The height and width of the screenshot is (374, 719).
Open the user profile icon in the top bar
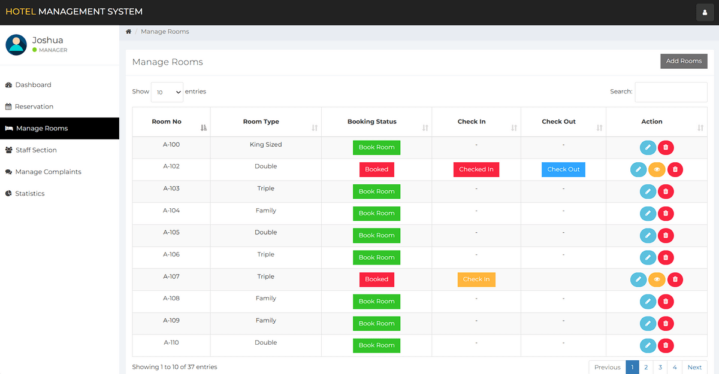[704, 12]
